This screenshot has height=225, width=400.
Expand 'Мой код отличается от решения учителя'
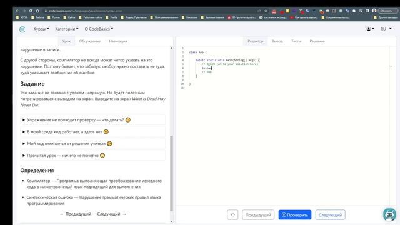click(x=93, y=144)
